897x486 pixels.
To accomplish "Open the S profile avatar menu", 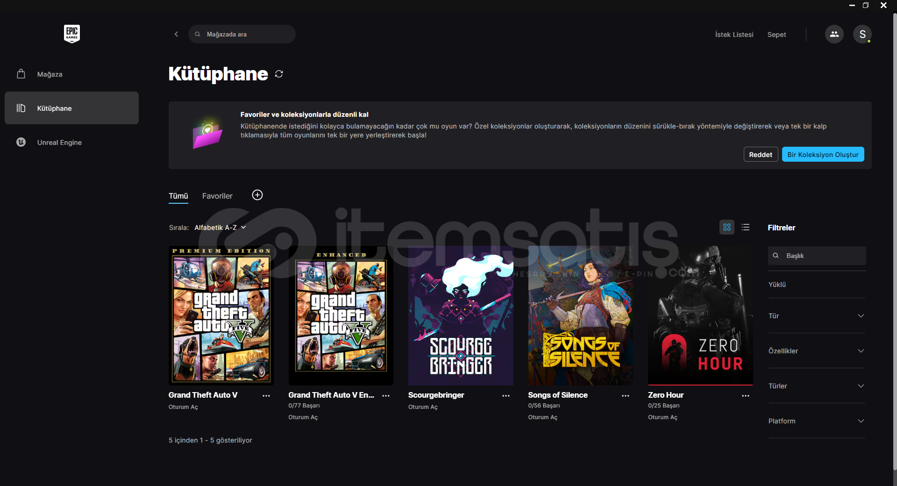I will [x=862, y=34].
